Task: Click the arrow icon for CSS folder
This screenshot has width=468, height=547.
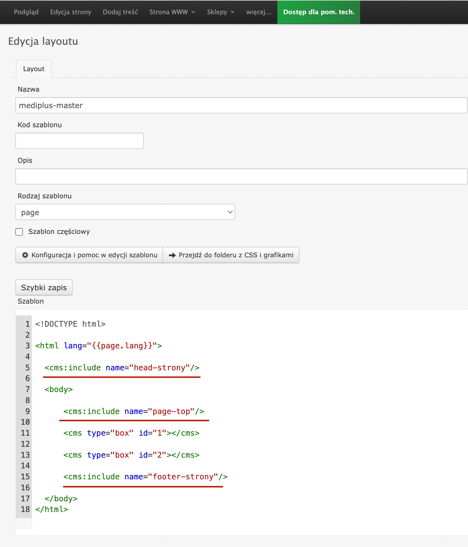Action: coord(172,255)
